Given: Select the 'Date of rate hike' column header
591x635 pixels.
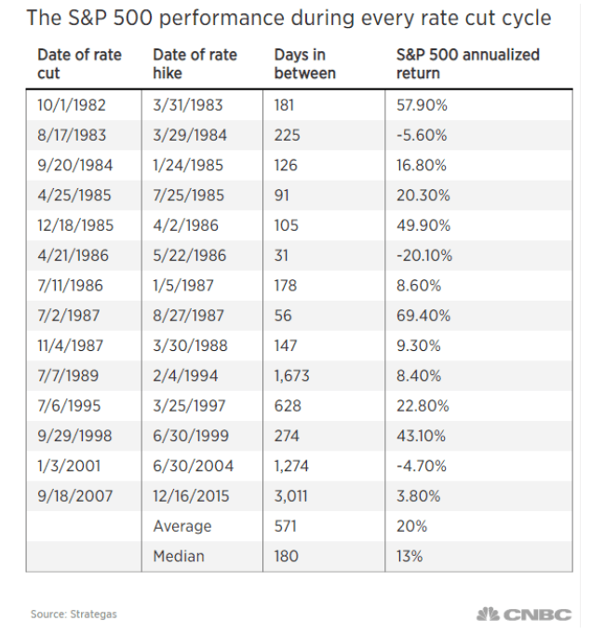Looking at the screenshot, I should click(195, 64).
